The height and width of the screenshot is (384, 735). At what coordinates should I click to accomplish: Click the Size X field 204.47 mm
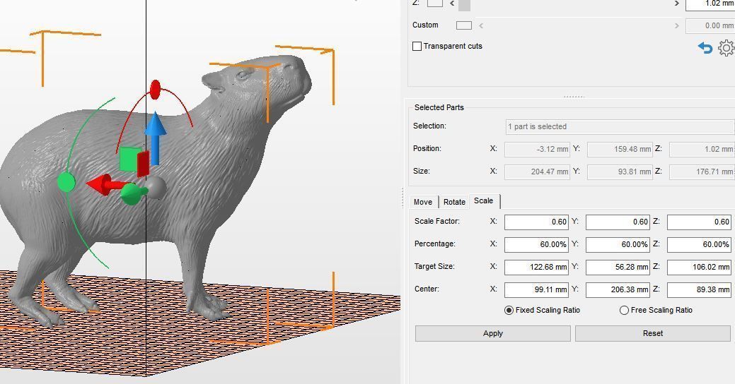click(537, 172)
